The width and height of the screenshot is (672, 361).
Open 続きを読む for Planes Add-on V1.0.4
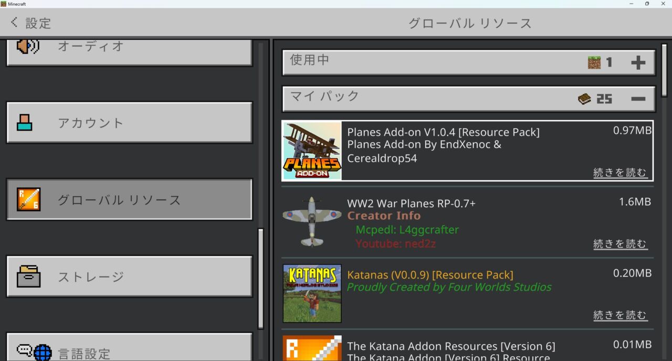[x=621, y=172]
